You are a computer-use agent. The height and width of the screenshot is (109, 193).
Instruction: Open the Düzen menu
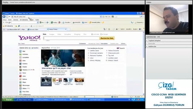coord(10,20)
